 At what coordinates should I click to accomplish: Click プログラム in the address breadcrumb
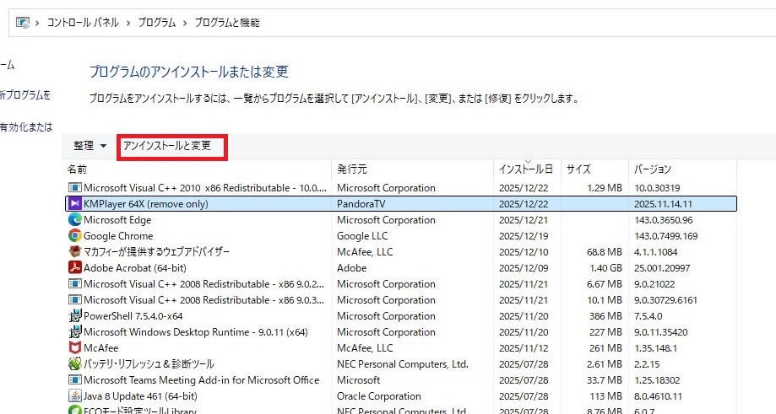(157, 23)
